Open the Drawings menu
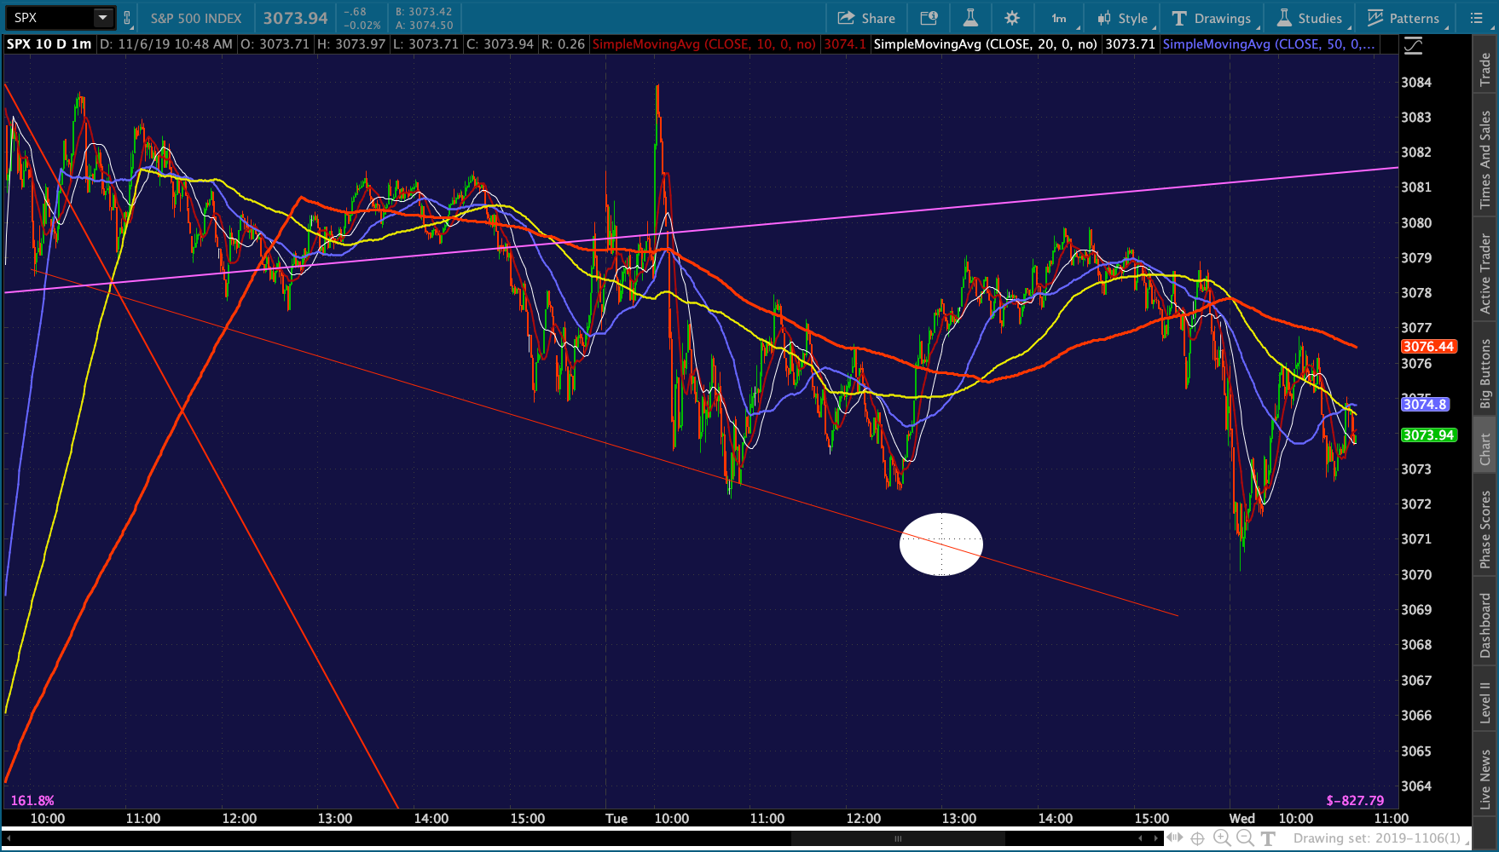Image resolution: width=1499 pixels, height=852 pixels. (1212, 18)
